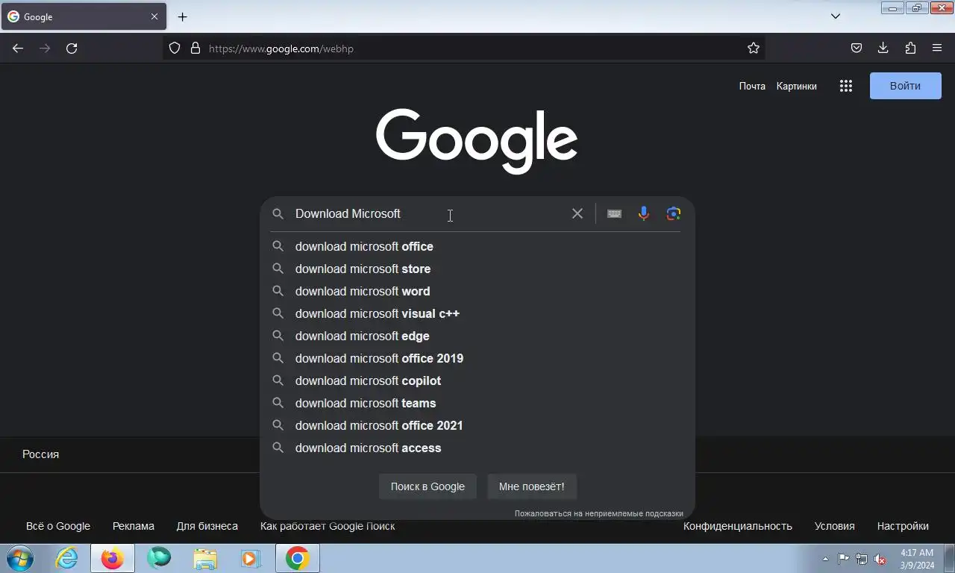Viewport: 955px width, 573px height.
Task: Open the Почта mail link
Action: [752, 86]
